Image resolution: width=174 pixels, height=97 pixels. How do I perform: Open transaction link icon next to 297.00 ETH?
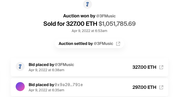tap(161, 87)
